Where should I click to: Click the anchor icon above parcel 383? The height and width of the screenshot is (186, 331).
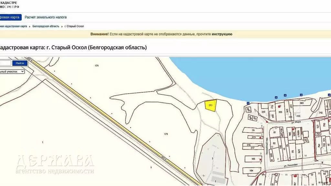click(301, 95)
